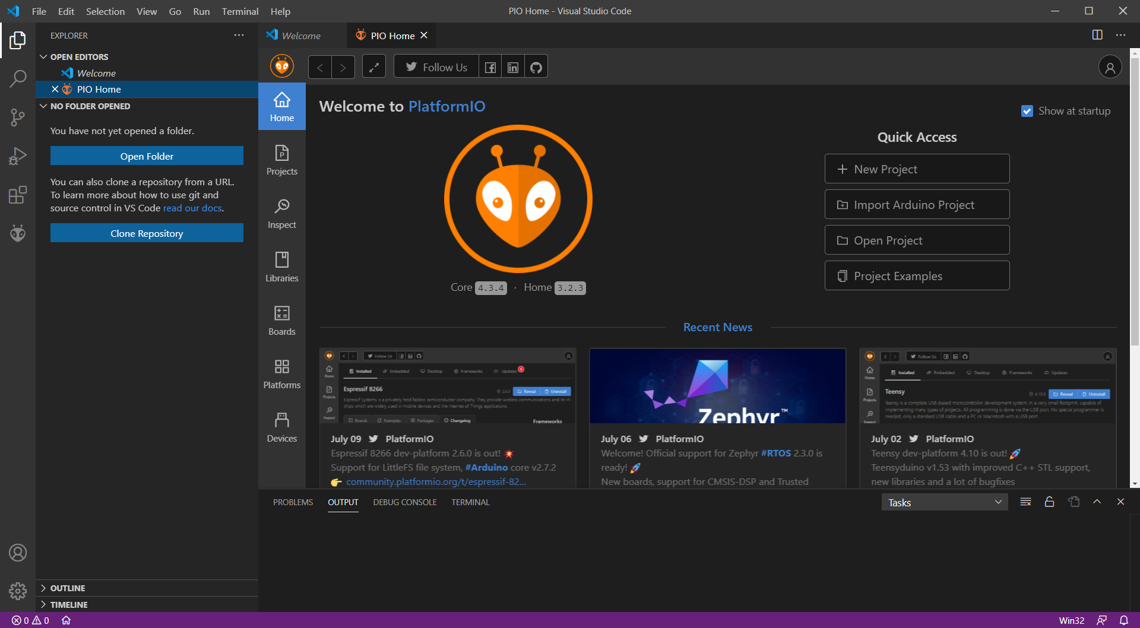Open Source Control view
Image resolution: width=1140 pixels, height=628 pixels.
coord(18,117)
